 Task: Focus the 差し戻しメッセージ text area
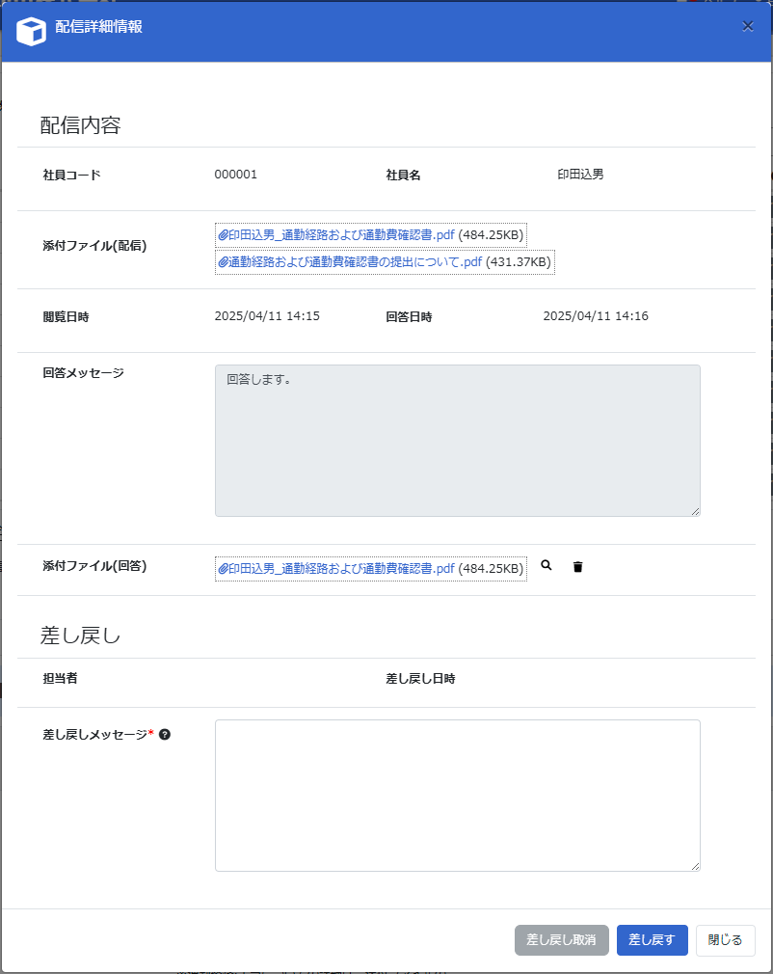coord(457,795)
